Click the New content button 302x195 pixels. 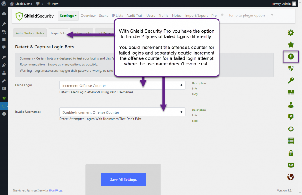coord(53,4)
